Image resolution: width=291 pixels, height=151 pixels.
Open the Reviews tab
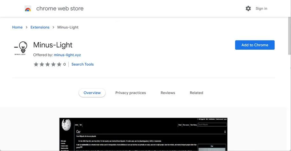coord(168,93)
